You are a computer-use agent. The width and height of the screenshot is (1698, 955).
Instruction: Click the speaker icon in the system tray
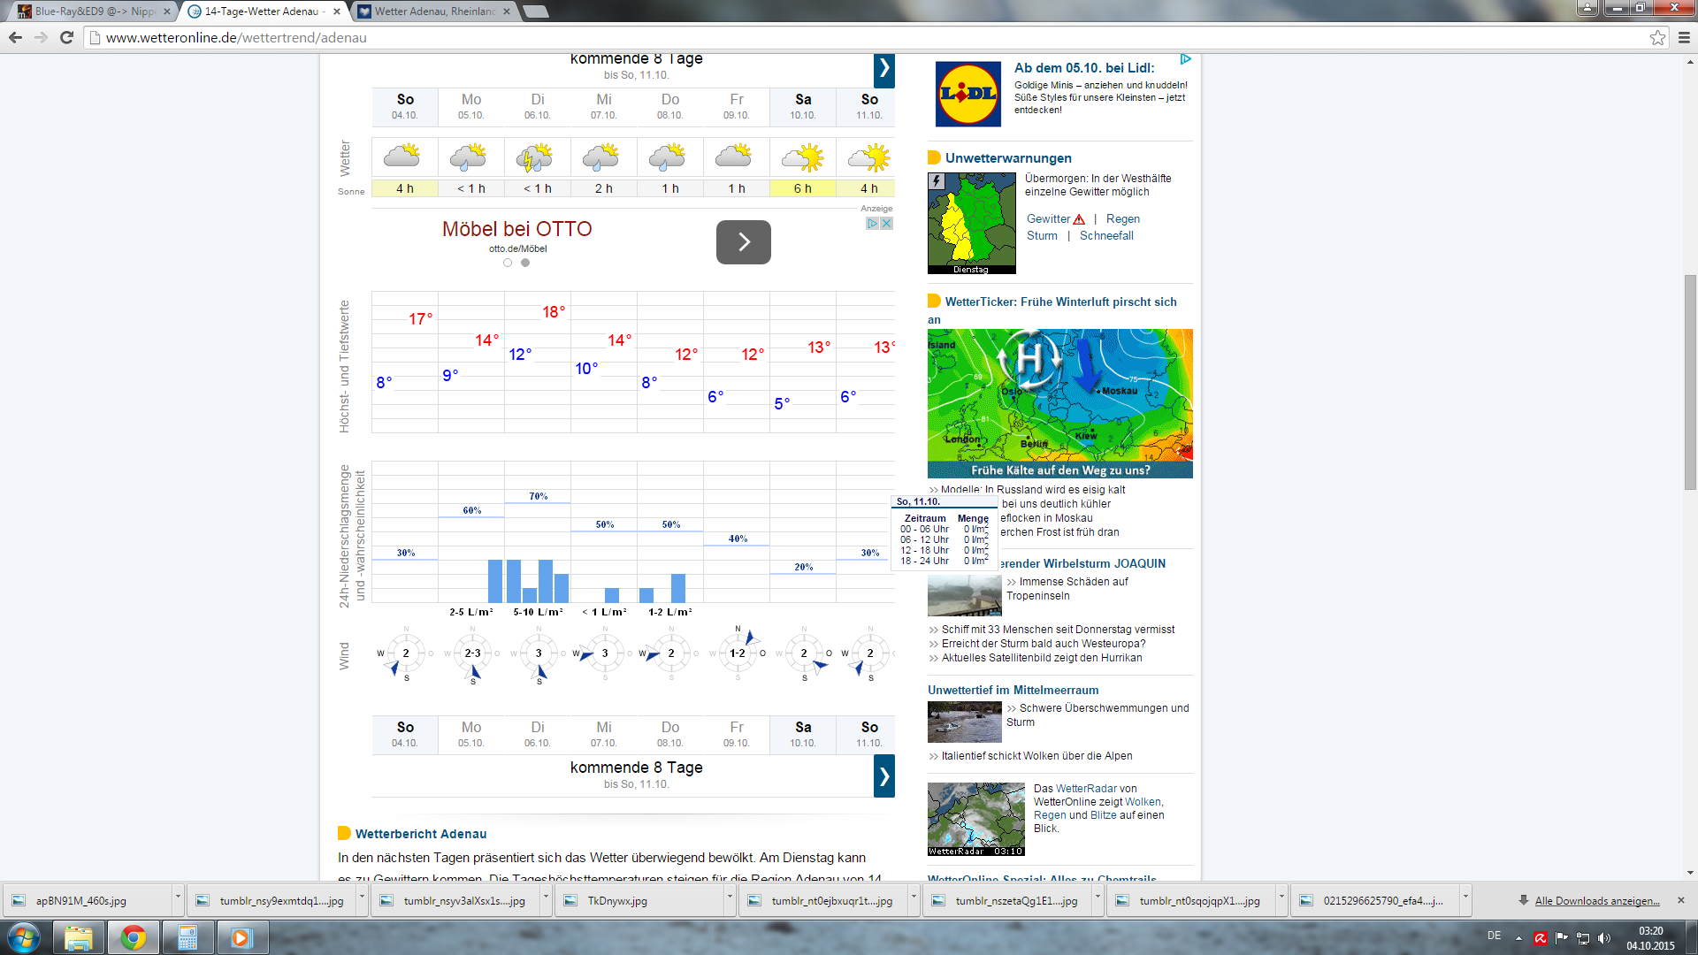click(1603, 937)
